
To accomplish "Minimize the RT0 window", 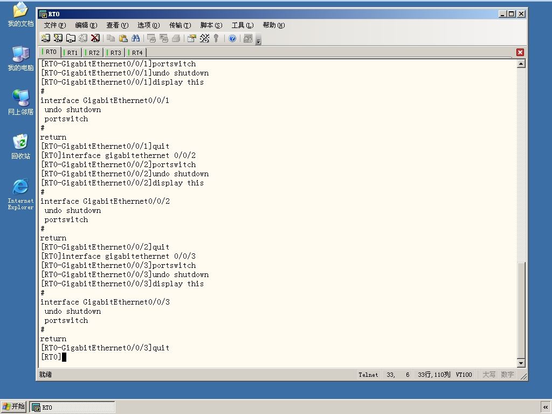I will pyautogui.click(x=503, y=14).
